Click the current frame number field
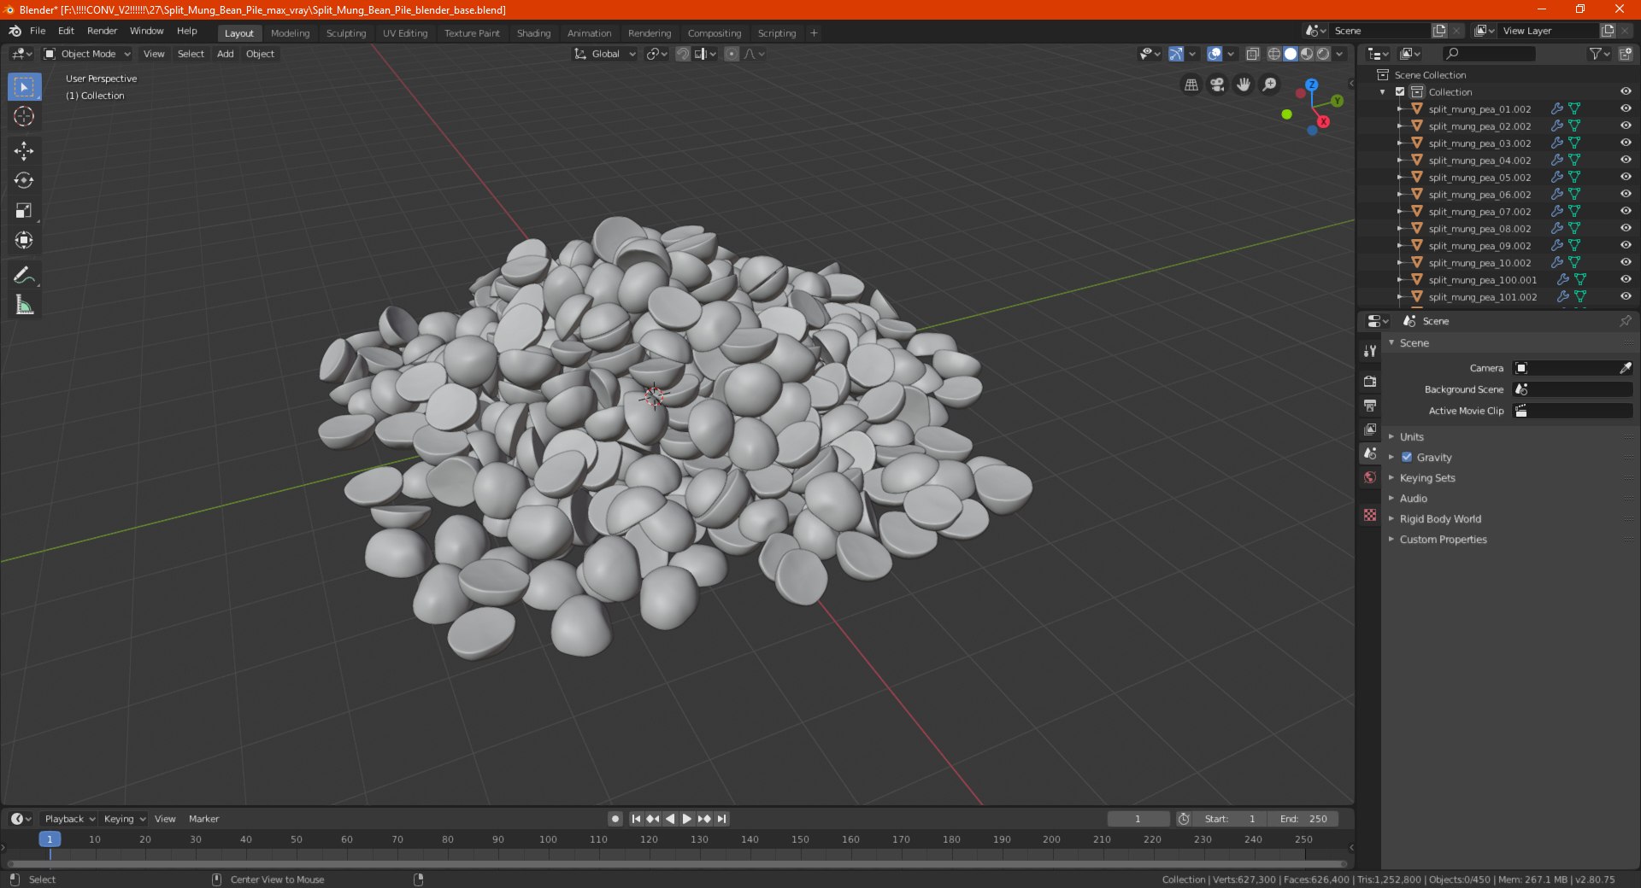This screenshot has height=888, width=1641. point(1138,819)
